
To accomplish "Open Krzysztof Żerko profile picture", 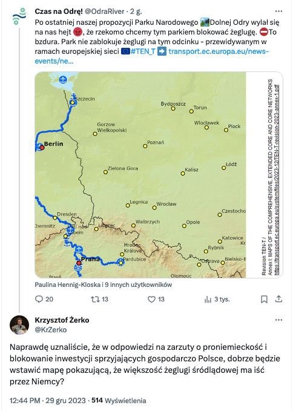I will 19,325.
